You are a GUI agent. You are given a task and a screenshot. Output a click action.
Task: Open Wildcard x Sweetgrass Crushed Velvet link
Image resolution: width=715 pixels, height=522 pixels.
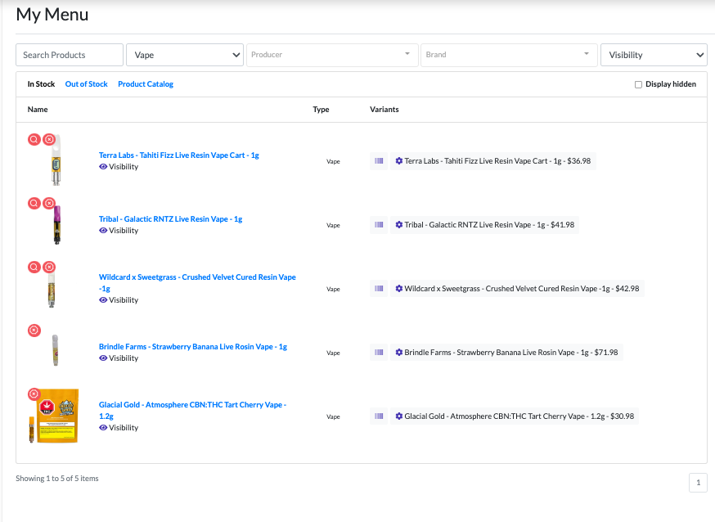pos(197,282)
